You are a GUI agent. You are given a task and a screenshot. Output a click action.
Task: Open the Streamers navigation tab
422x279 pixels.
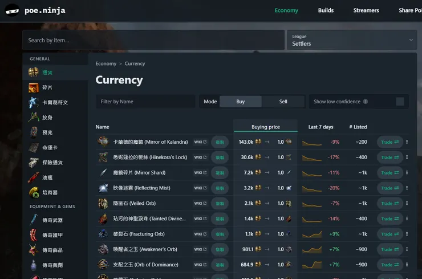(366, 10)
